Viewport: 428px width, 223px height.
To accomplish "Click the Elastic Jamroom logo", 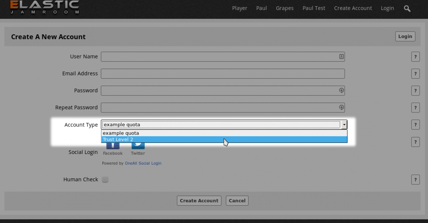I will point(44,7).
